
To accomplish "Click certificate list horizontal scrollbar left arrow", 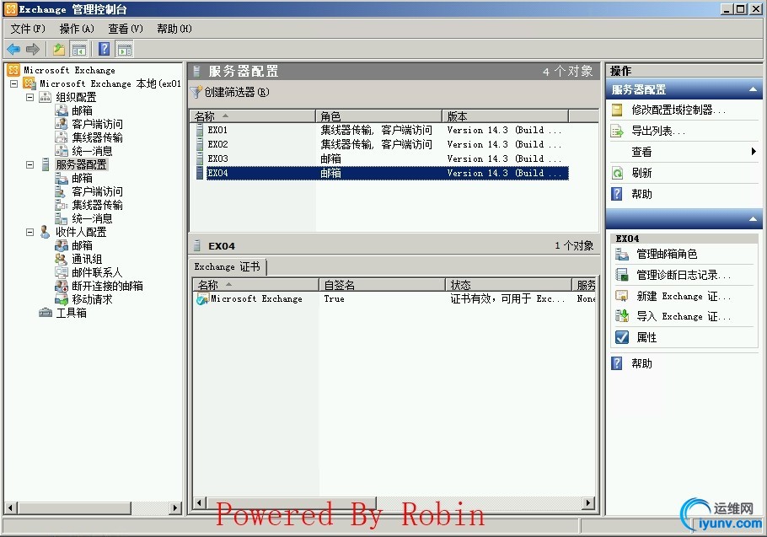I will tap(199, 502).
